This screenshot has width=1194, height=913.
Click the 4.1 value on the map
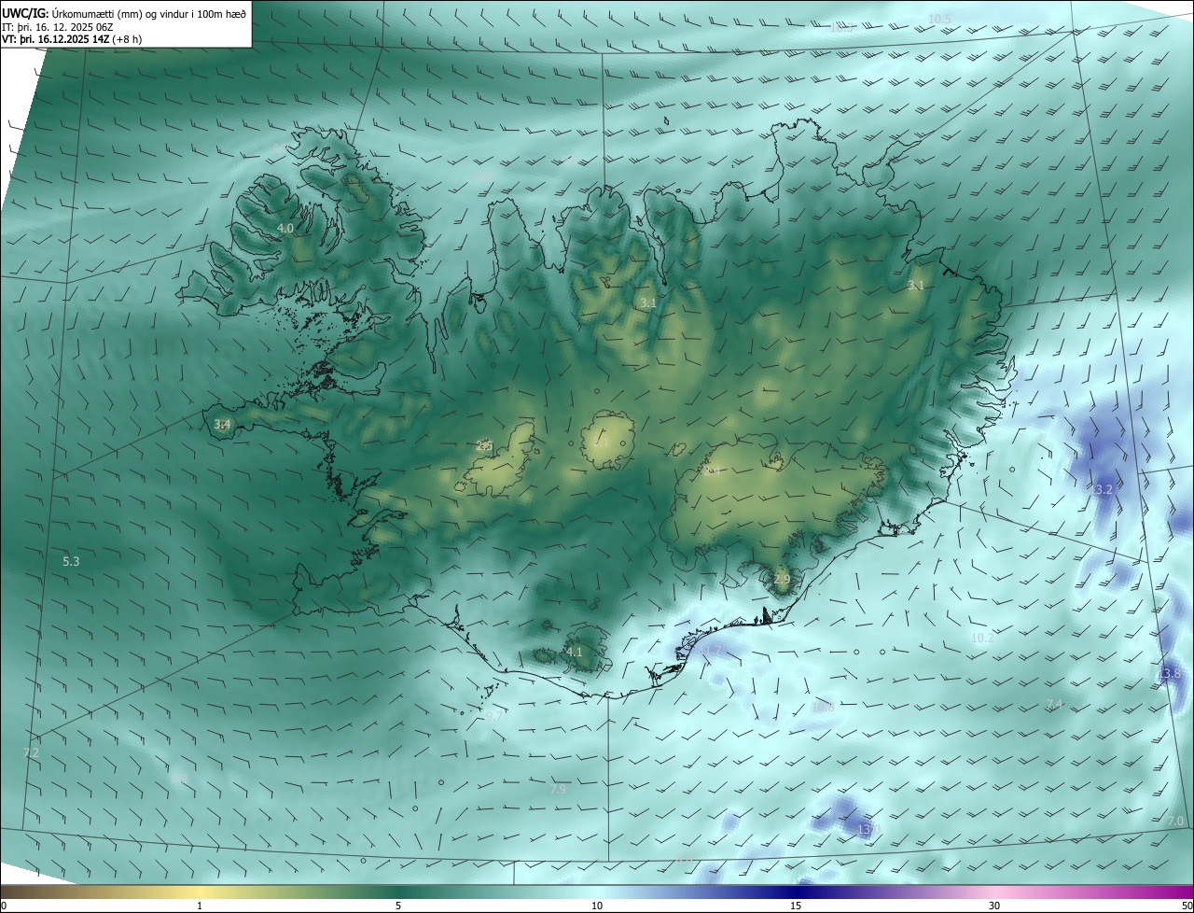click(574, 652)
